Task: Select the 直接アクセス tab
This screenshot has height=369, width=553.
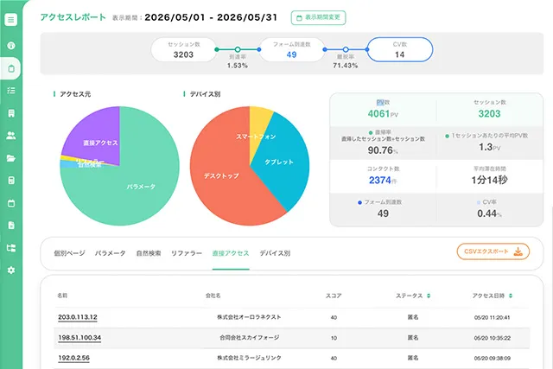Action: click(231, 253)
